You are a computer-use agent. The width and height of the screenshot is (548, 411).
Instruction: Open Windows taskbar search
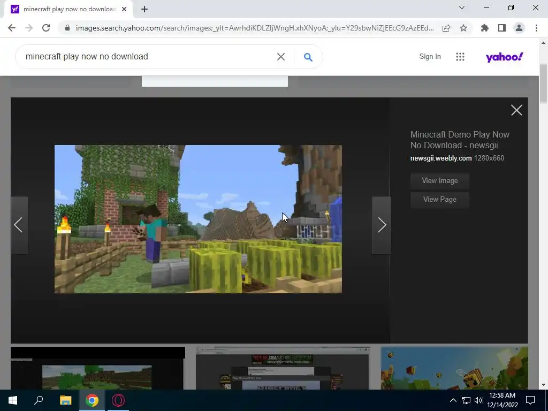39,400
